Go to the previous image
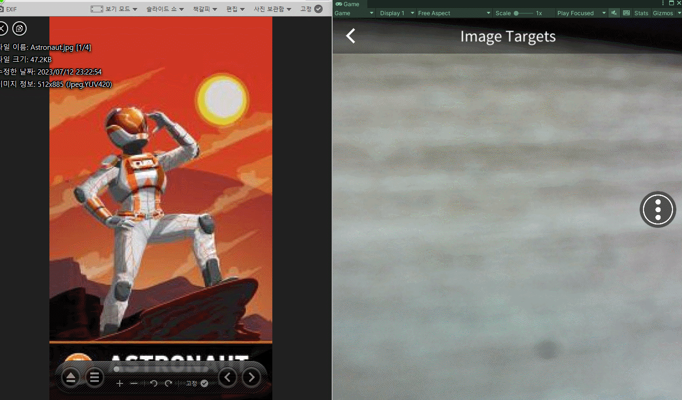The image size is (682, 400). [228, 378]
